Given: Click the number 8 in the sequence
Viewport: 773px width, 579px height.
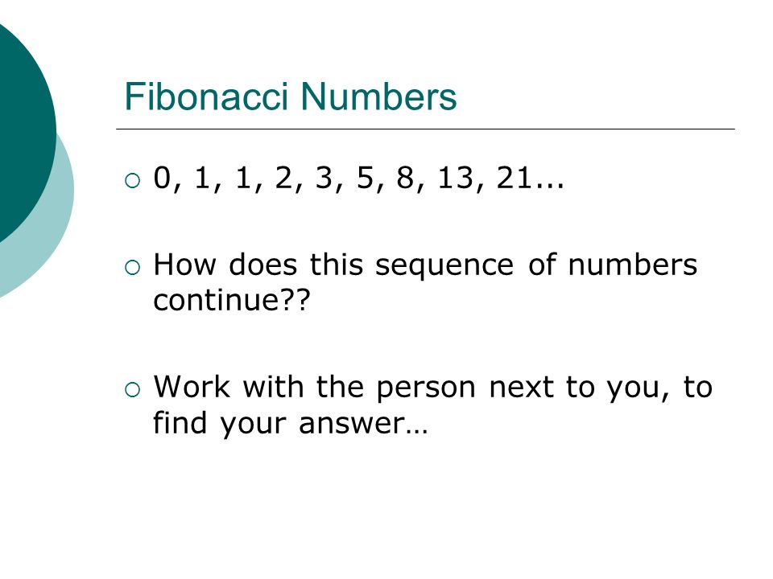Looking at the screenshot, I should [x=405, y=177].
